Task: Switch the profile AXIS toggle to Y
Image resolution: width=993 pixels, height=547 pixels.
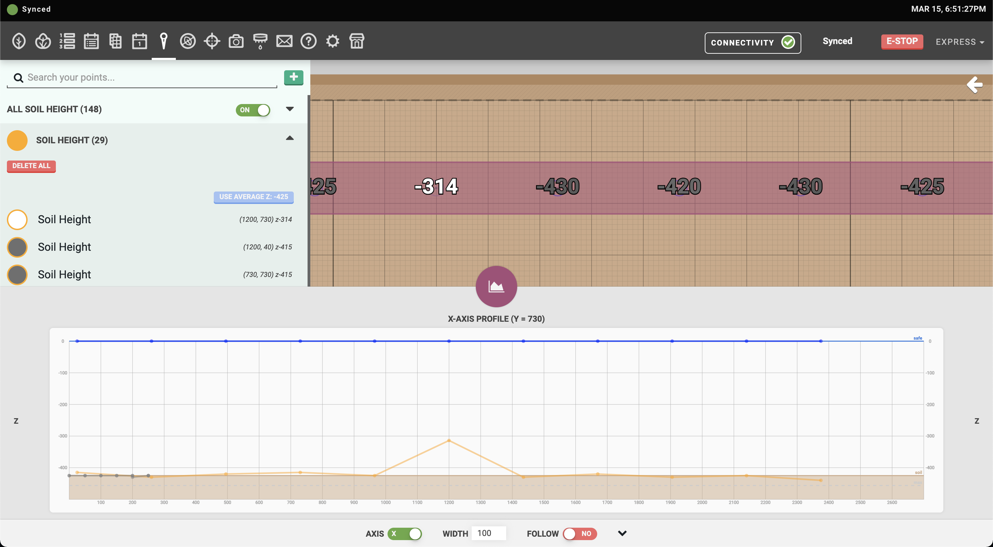Action: pos(405,534)
